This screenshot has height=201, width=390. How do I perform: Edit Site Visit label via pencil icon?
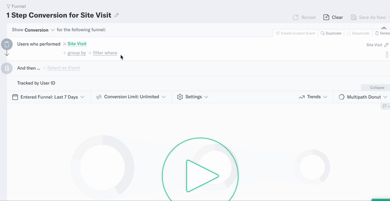386,45
